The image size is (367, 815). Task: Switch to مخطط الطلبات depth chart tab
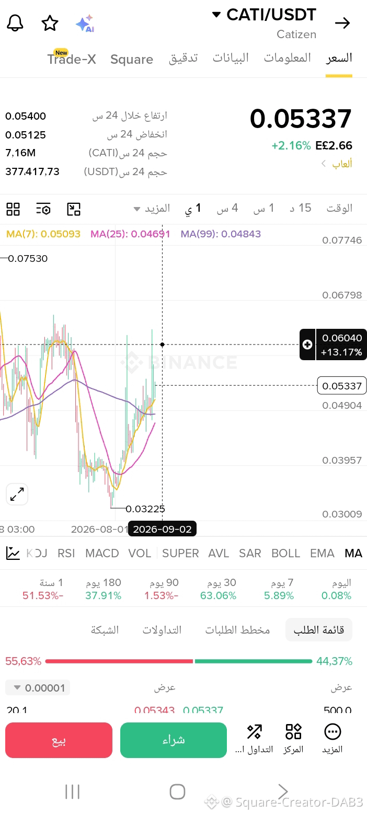point(237,630)
